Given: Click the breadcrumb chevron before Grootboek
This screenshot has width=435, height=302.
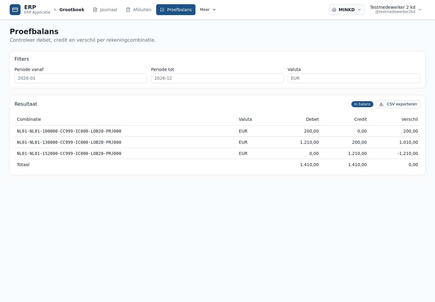Looking at the screenshot, I should click(x=55, y=10).
